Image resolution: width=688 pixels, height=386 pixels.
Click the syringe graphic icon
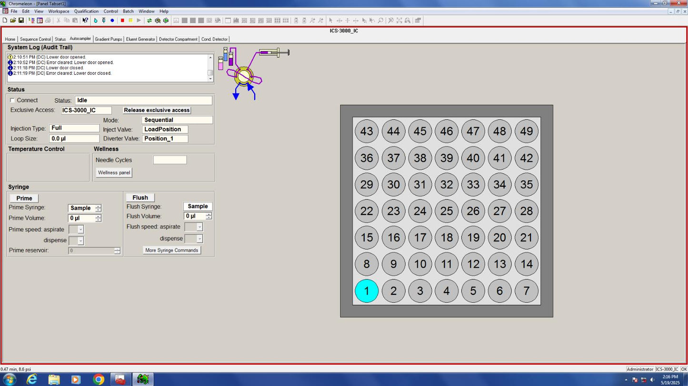274,52
